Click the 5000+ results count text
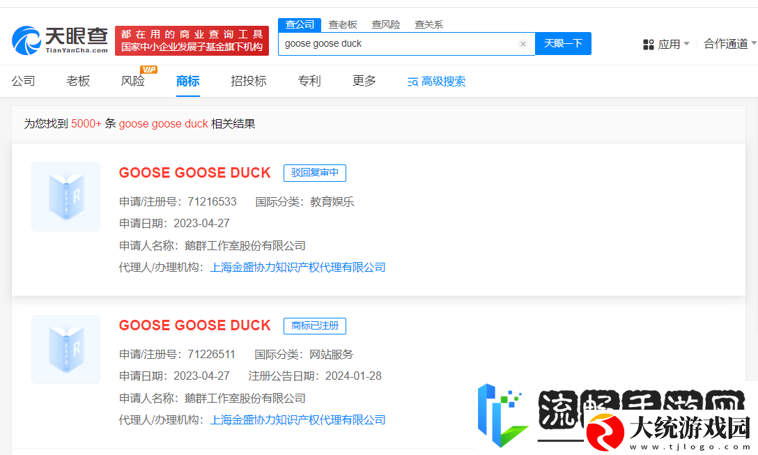This screenshot has width=758, height=455. [x=86, y=124]
